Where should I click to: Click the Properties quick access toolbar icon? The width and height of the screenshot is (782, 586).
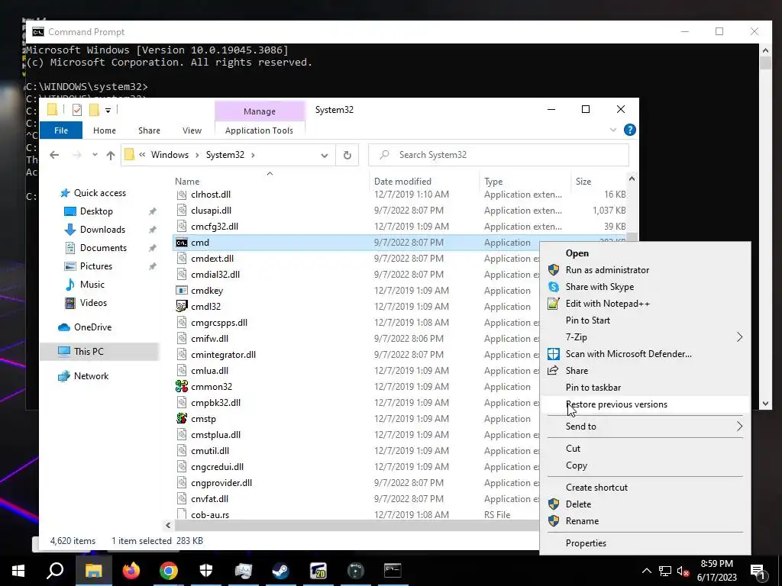(77, 110)
